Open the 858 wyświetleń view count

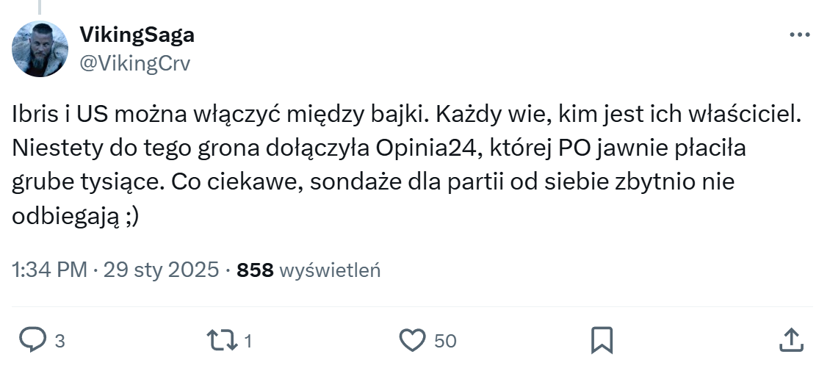309,270
